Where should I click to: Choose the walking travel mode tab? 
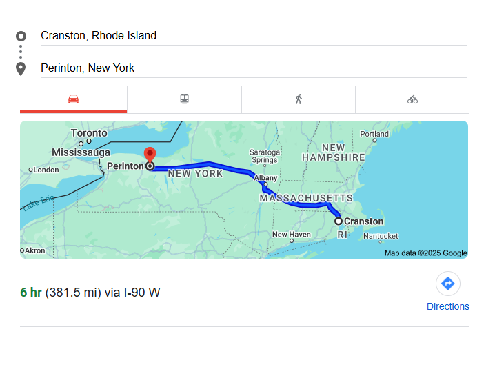[x=299, y=99]
